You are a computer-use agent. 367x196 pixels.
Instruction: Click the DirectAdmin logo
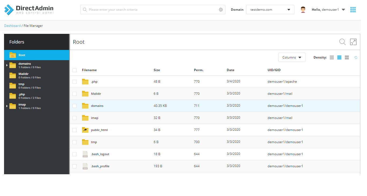pos(29,10)
